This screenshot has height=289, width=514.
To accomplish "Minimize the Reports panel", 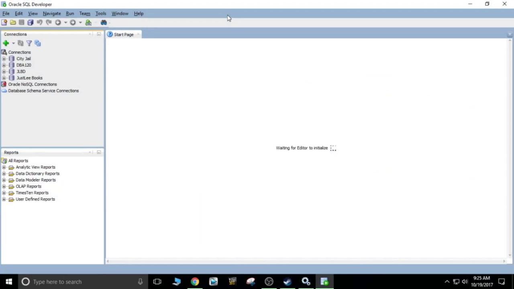I will click(x=99, y=152).
